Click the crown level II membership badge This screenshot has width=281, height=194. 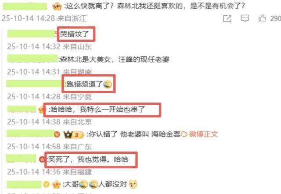coord(73,134)
